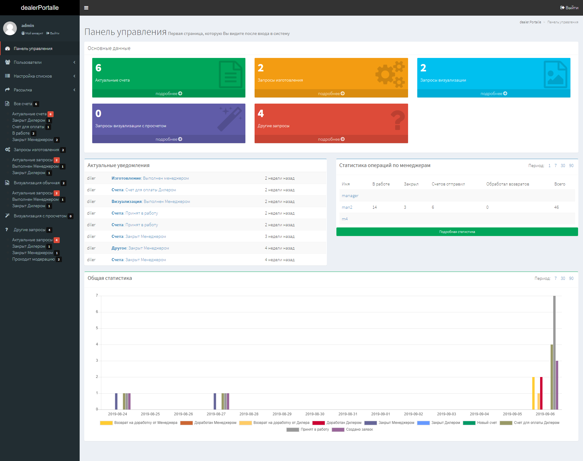Open manager link in statistics table
Image resolution: width=583 pixels, height=461 pixels.
click(350, 196)
